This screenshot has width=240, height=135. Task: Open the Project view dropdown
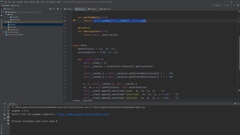[x=9, y=9]
